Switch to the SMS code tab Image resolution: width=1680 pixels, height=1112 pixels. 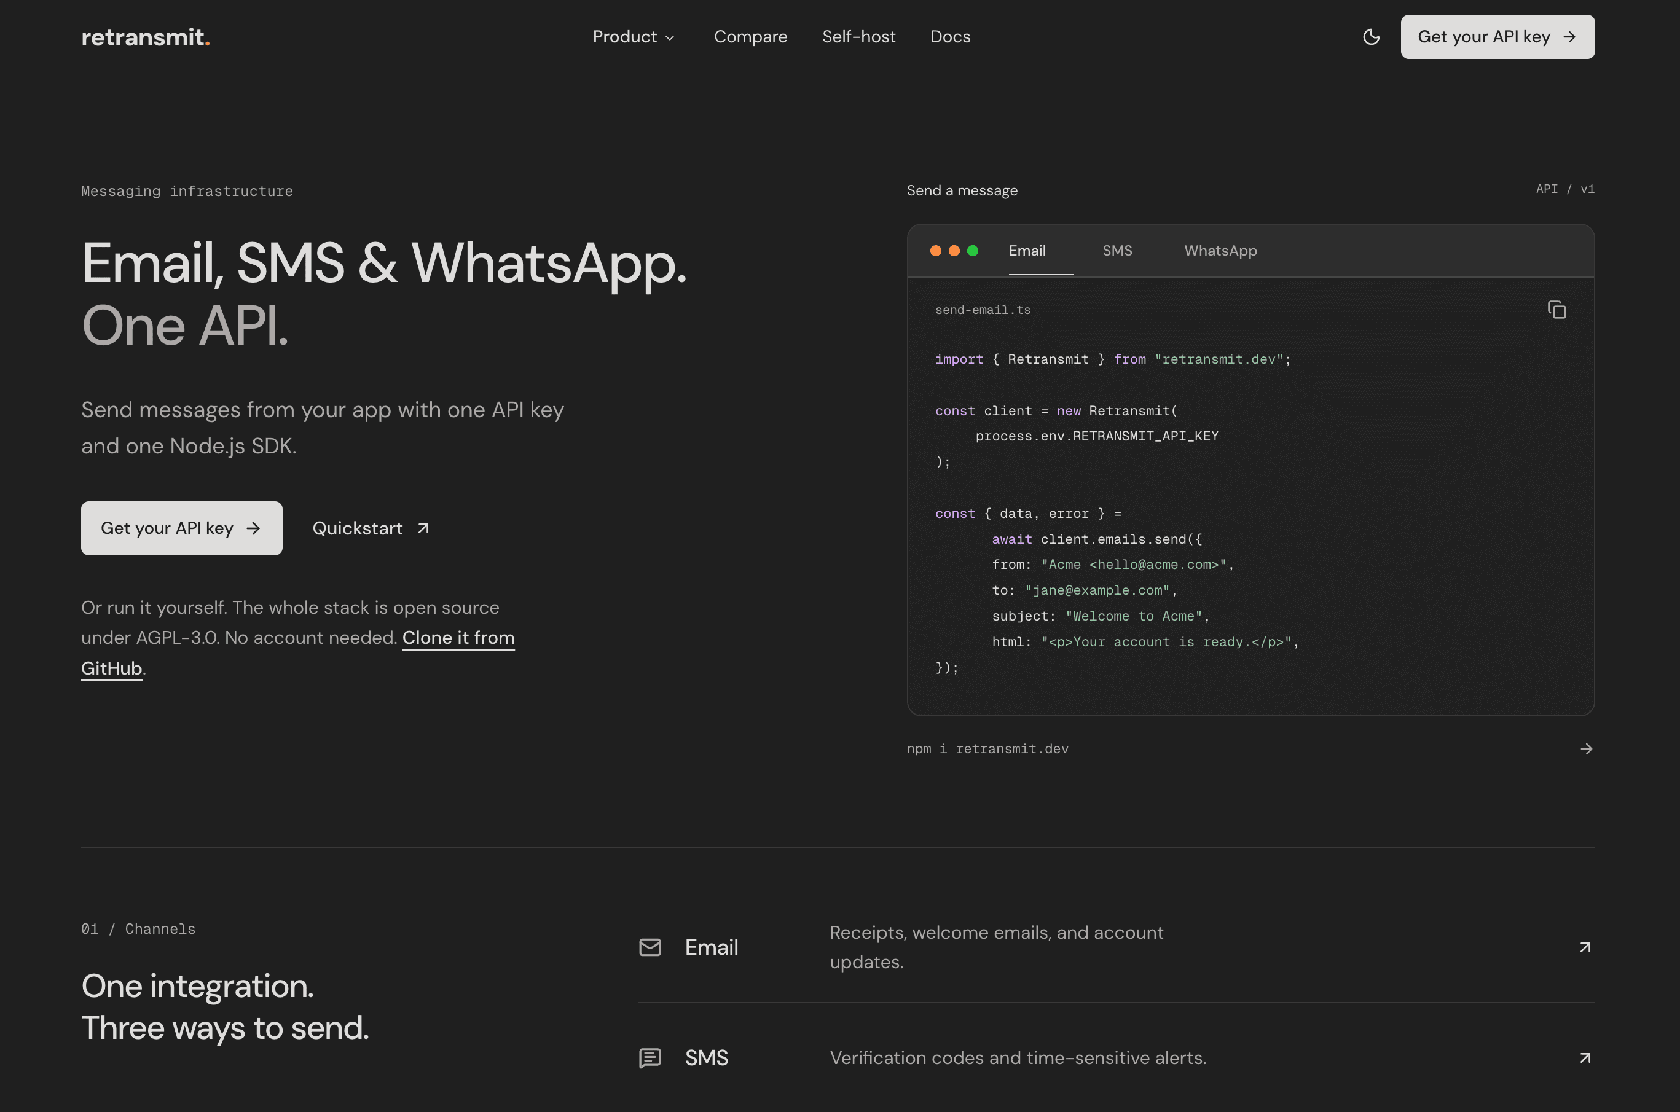[x=1117, y=251]
